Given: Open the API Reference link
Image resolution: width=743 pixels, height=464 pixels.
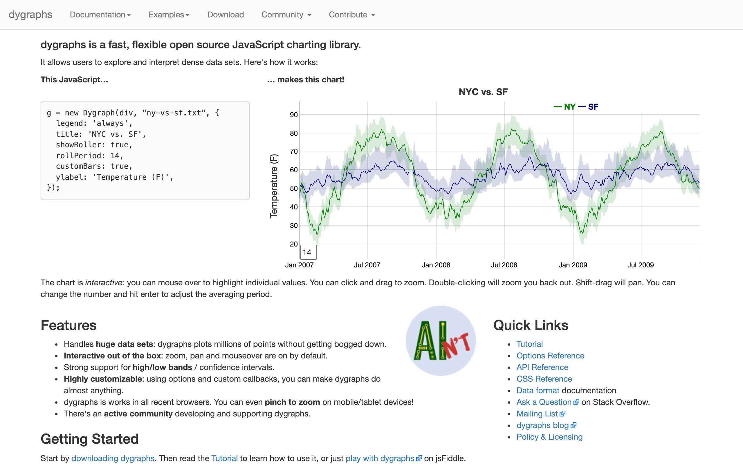Looking at the screenshot, I should (x=542, y=367).
